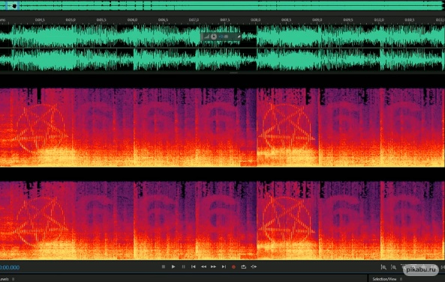Click the Rewind transport button
445x282 pixels.
click(x=203, y=267)
